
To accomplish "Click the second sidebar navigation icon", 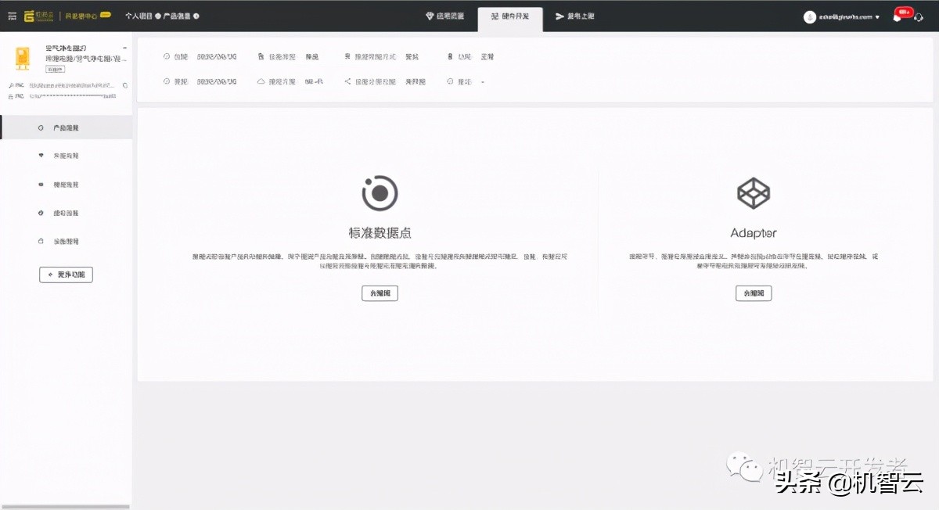I will [41, 155].
